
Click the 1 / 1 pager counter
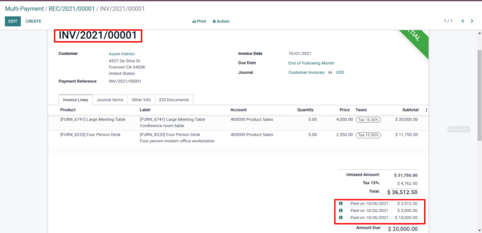point(448,21)
